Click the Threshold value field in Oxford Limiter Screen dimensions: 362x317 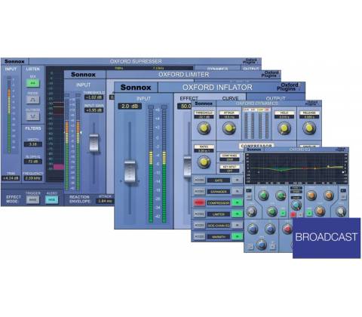click(x=94, y=97)
